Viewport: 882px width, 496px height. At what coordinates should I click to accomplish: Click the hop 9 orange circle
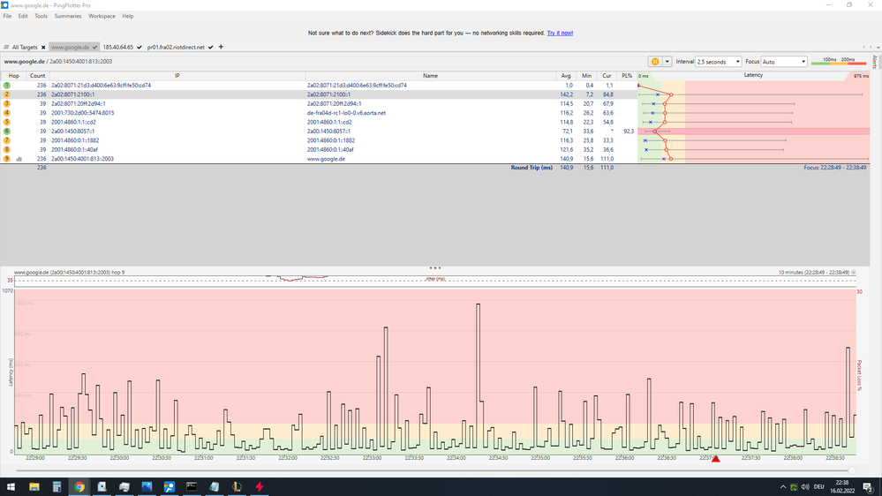(7, 159)
